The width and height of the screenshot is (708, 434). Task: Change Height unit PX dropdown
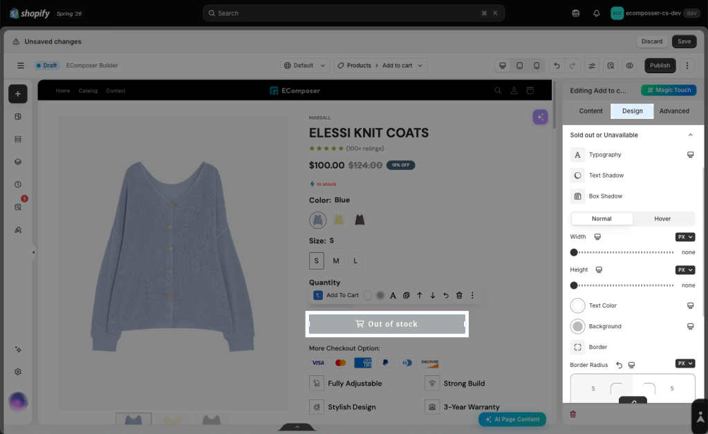tap(685, 270)
